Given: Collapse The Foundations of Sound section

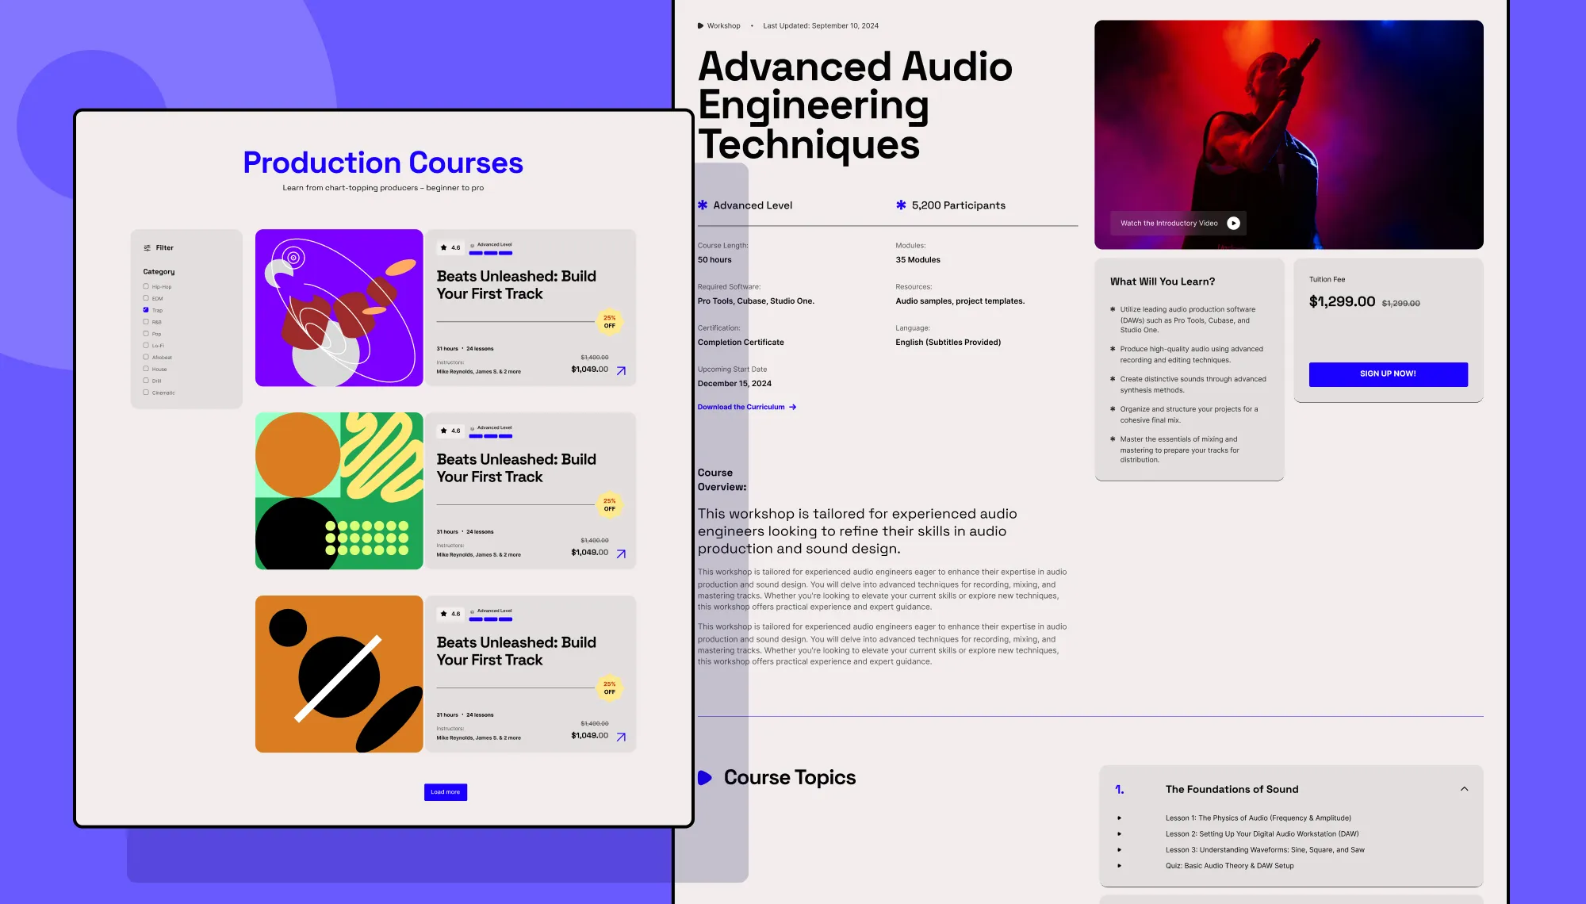Looking at the screenshot, I should (x=1464, y=789).
